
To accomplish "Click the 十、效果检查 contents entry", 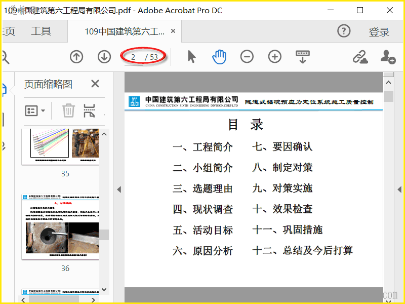I will click(x=282, y=209).
